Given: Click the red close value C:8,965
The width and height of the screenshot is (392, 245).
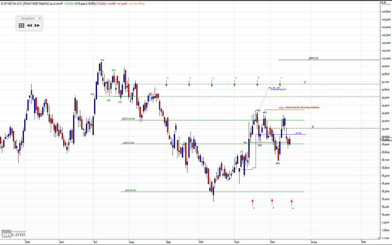Looking at the screenshot, I should coord(101,4).
